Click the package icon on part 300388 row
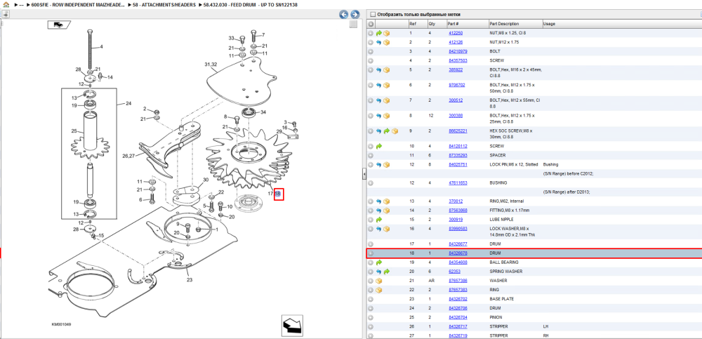Screen dimensions: 702x339 (x=386, y=116)
